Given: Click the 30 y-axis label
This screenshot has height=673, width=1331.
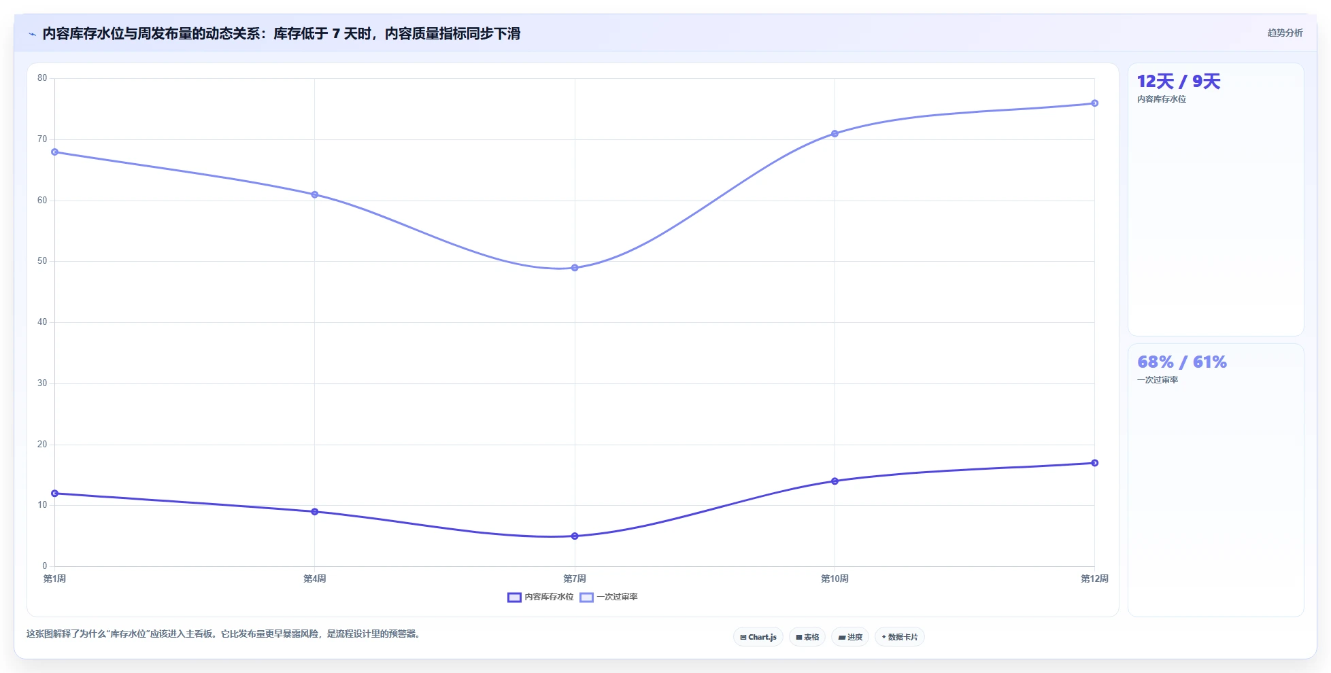Looking at the screenshot, I should point(42,383).
